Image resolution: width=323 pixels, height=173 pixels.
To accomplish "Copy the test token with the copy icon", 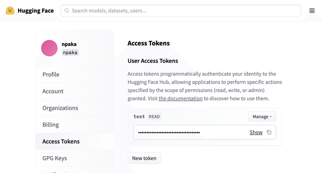I will coord(269,132).
